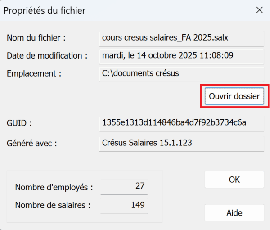Click the "Nom du fichier" label
This screenshot has width=270, height=230.
[36, 38]
